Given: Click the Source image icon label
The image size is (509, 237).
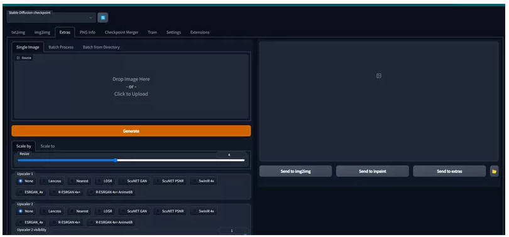Looking at the screenshot, I should coord(24,58).
